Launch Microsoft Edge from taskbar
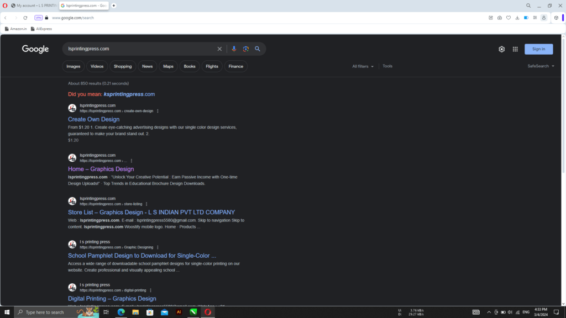Screen dimensions: 566x318 point(121,312)
